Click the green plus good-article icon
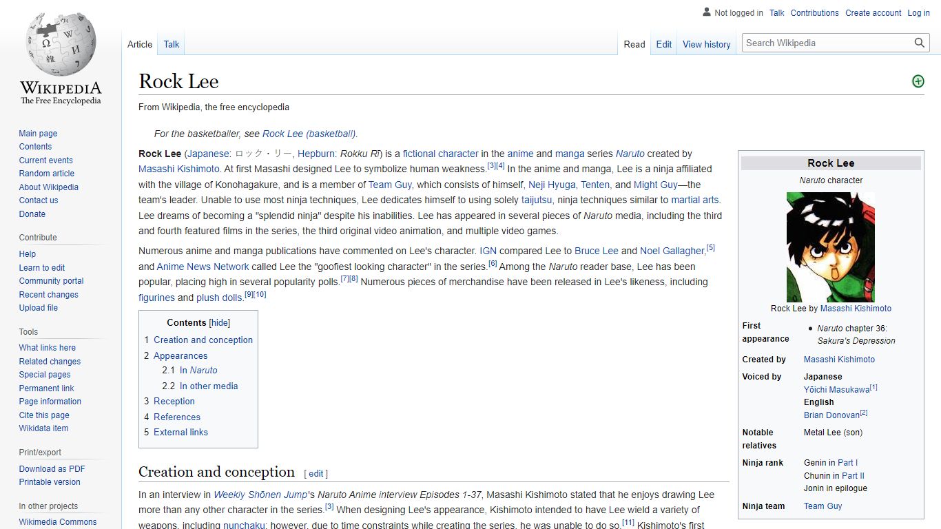Image resolution: width=941 pixels, height=529 pixels. (x=918, y=81)
